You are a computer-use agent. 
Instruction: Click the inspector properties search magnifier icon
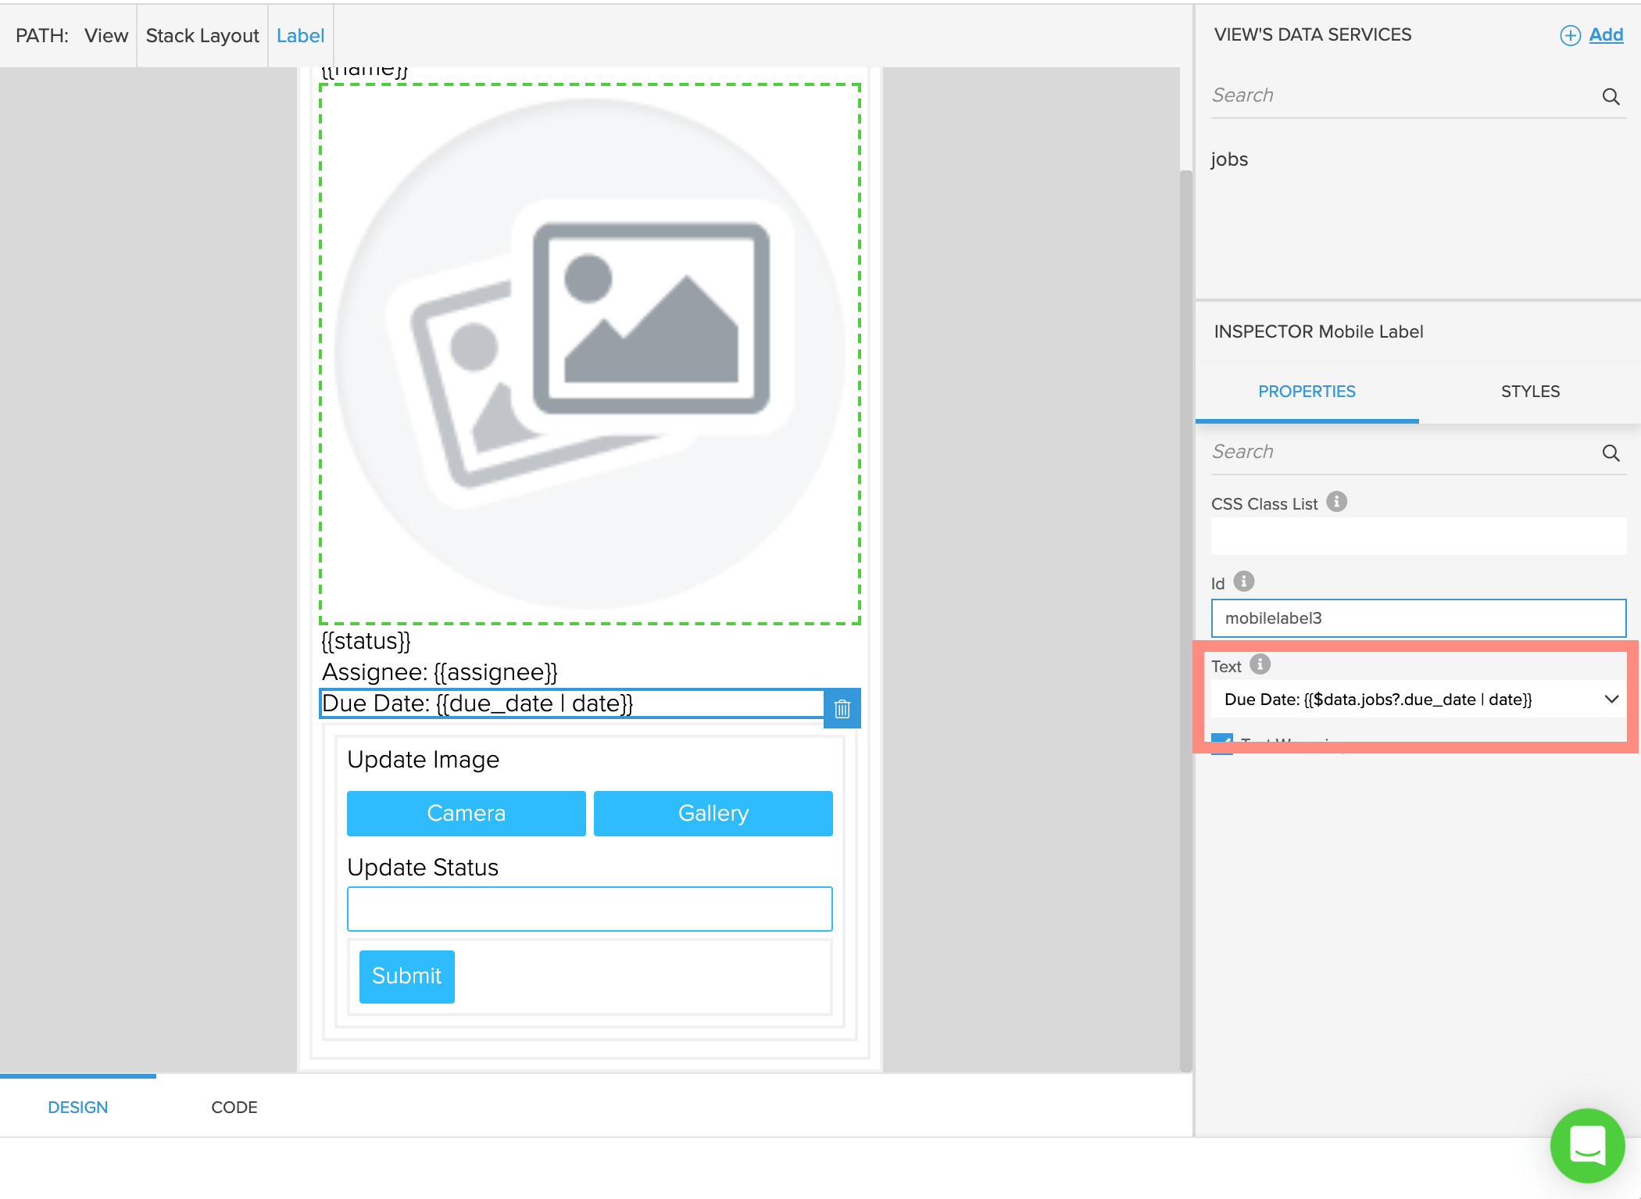click(1611, 453)
